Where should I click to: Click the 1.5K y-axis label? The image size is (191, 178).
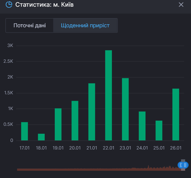point(9,93)
